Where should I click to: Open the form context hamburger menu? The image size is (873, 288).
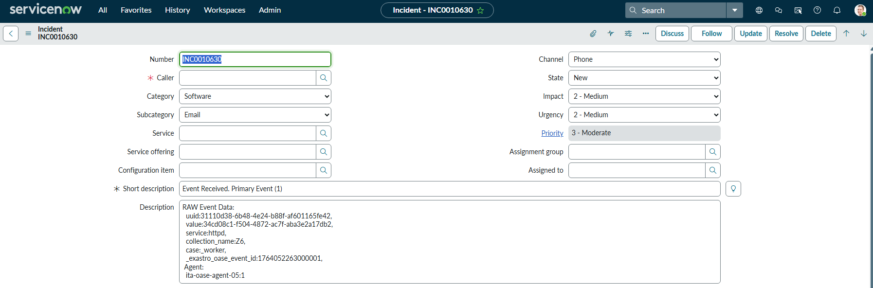28,34
